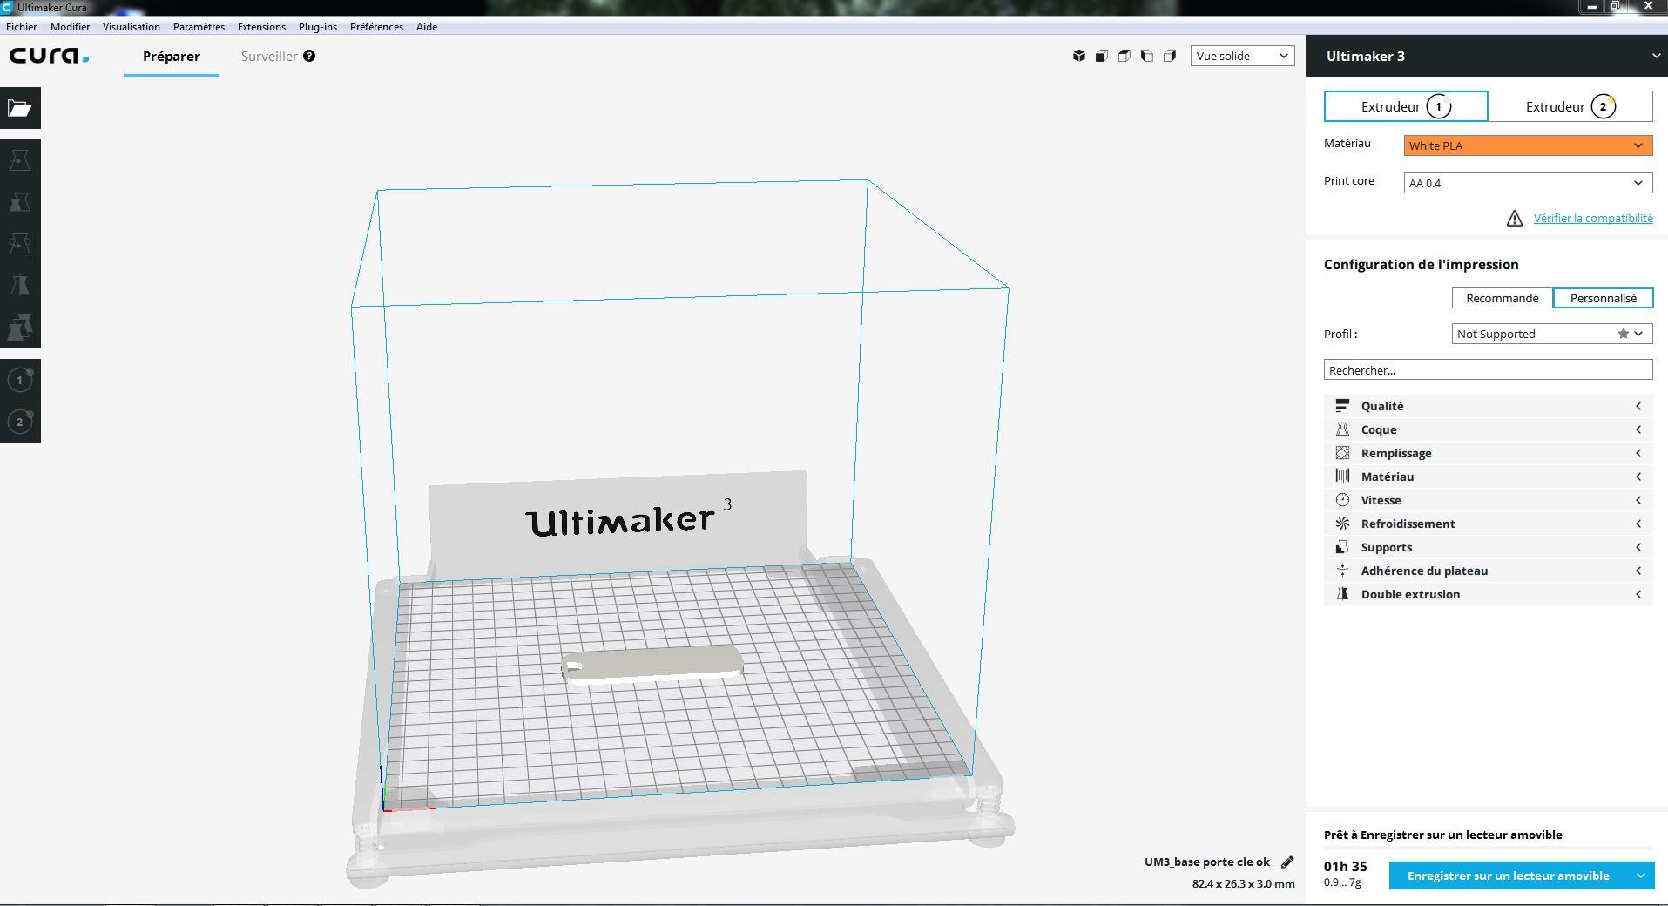This screenshot has width=1668, height=906.
Task: Open the Fichier menu
Action: (22, 27)
